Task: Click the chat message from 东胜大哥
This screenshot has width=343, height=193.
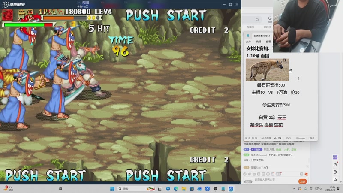Action: pos(270,149)
